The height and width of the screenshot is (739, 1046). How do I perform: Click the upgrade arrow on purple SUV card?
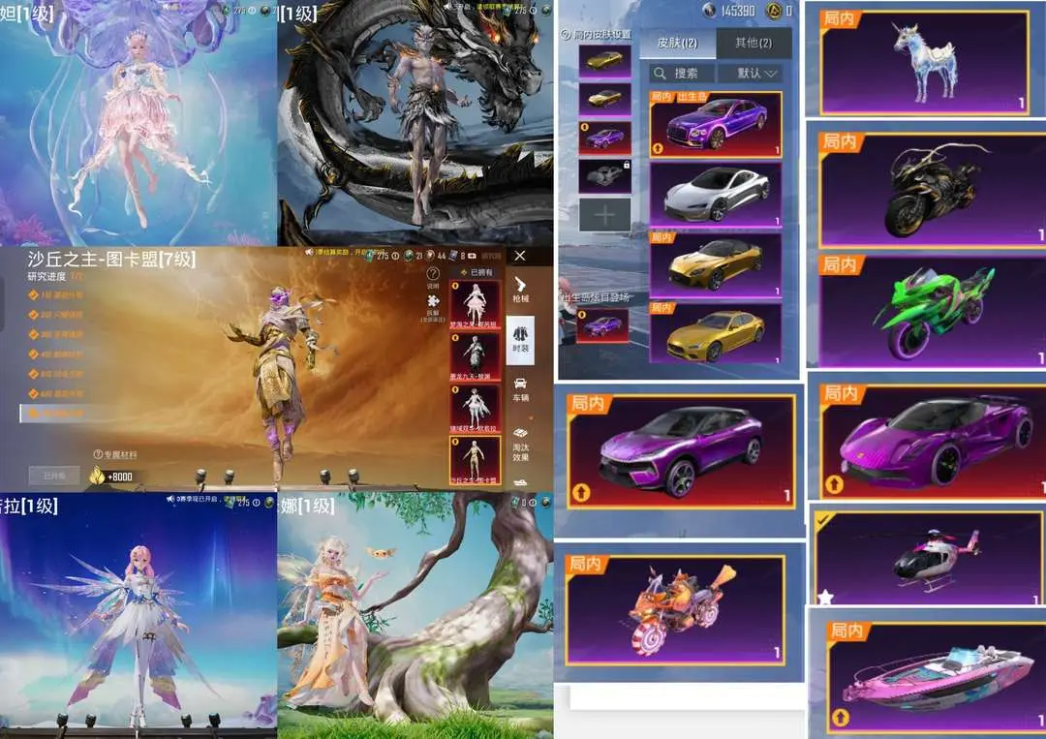pos(580,493)
